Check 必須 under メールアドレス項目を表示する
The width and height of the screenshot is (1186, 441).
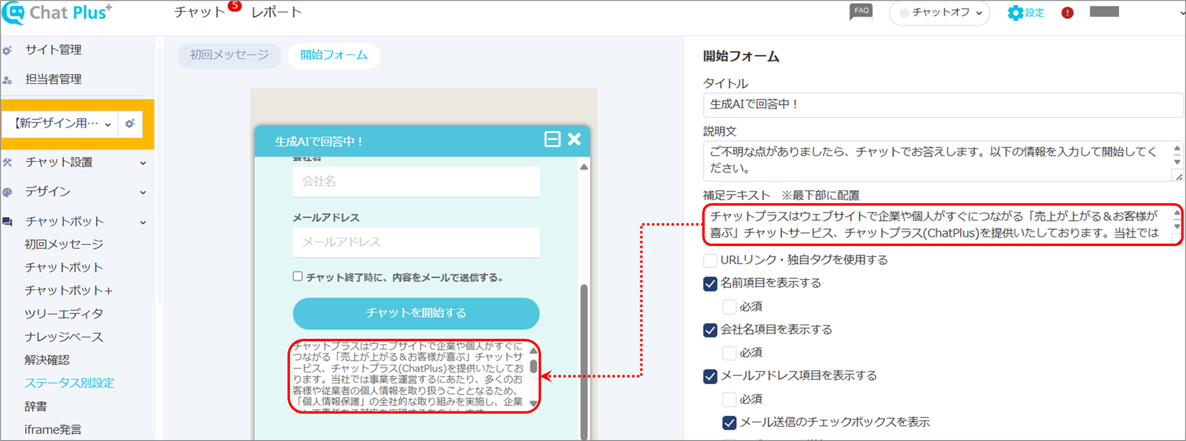tap(729, 399)
